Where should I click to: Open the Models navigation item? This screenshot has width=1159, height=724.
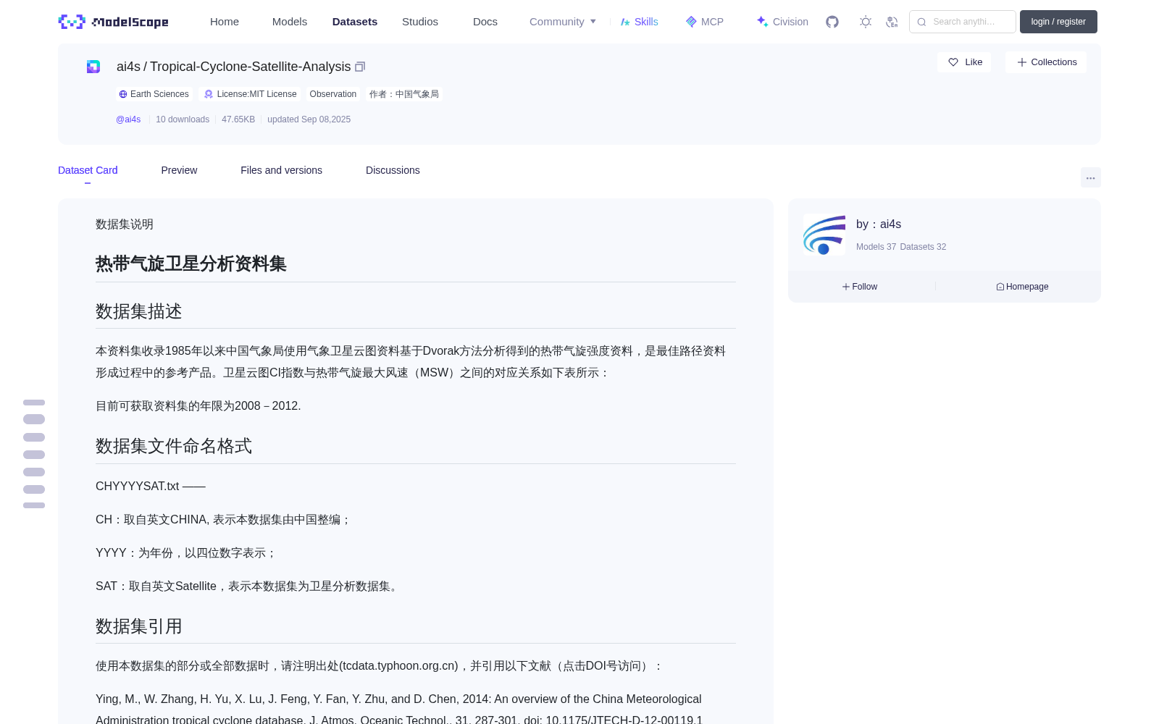(290, 22)
